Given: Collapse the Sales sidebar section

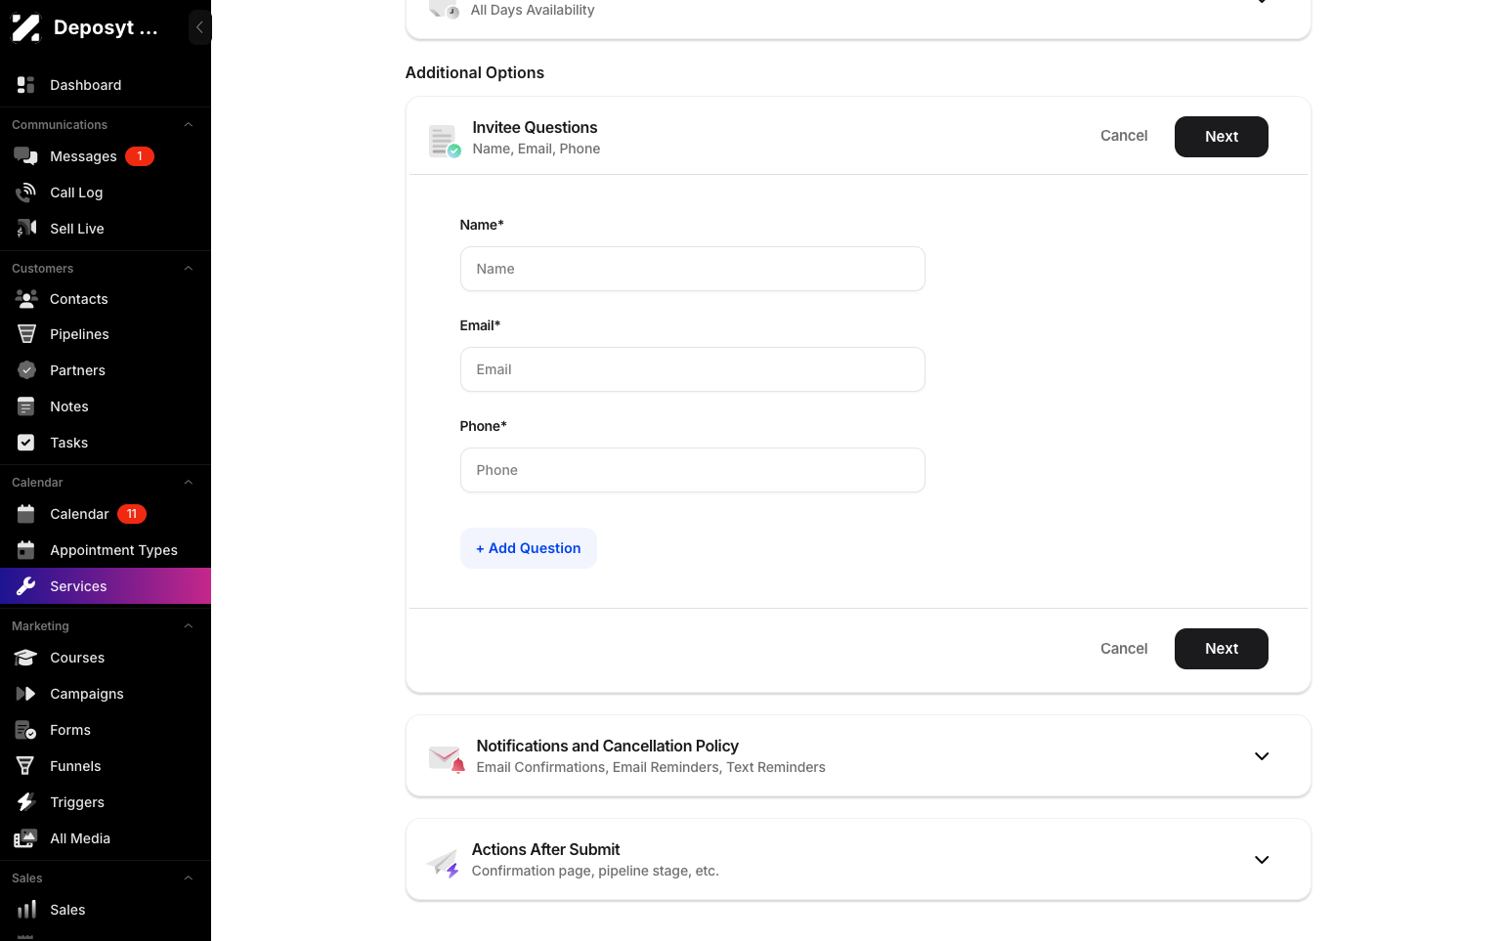Looking at the screenshot, I should click(x=189, y=878).
